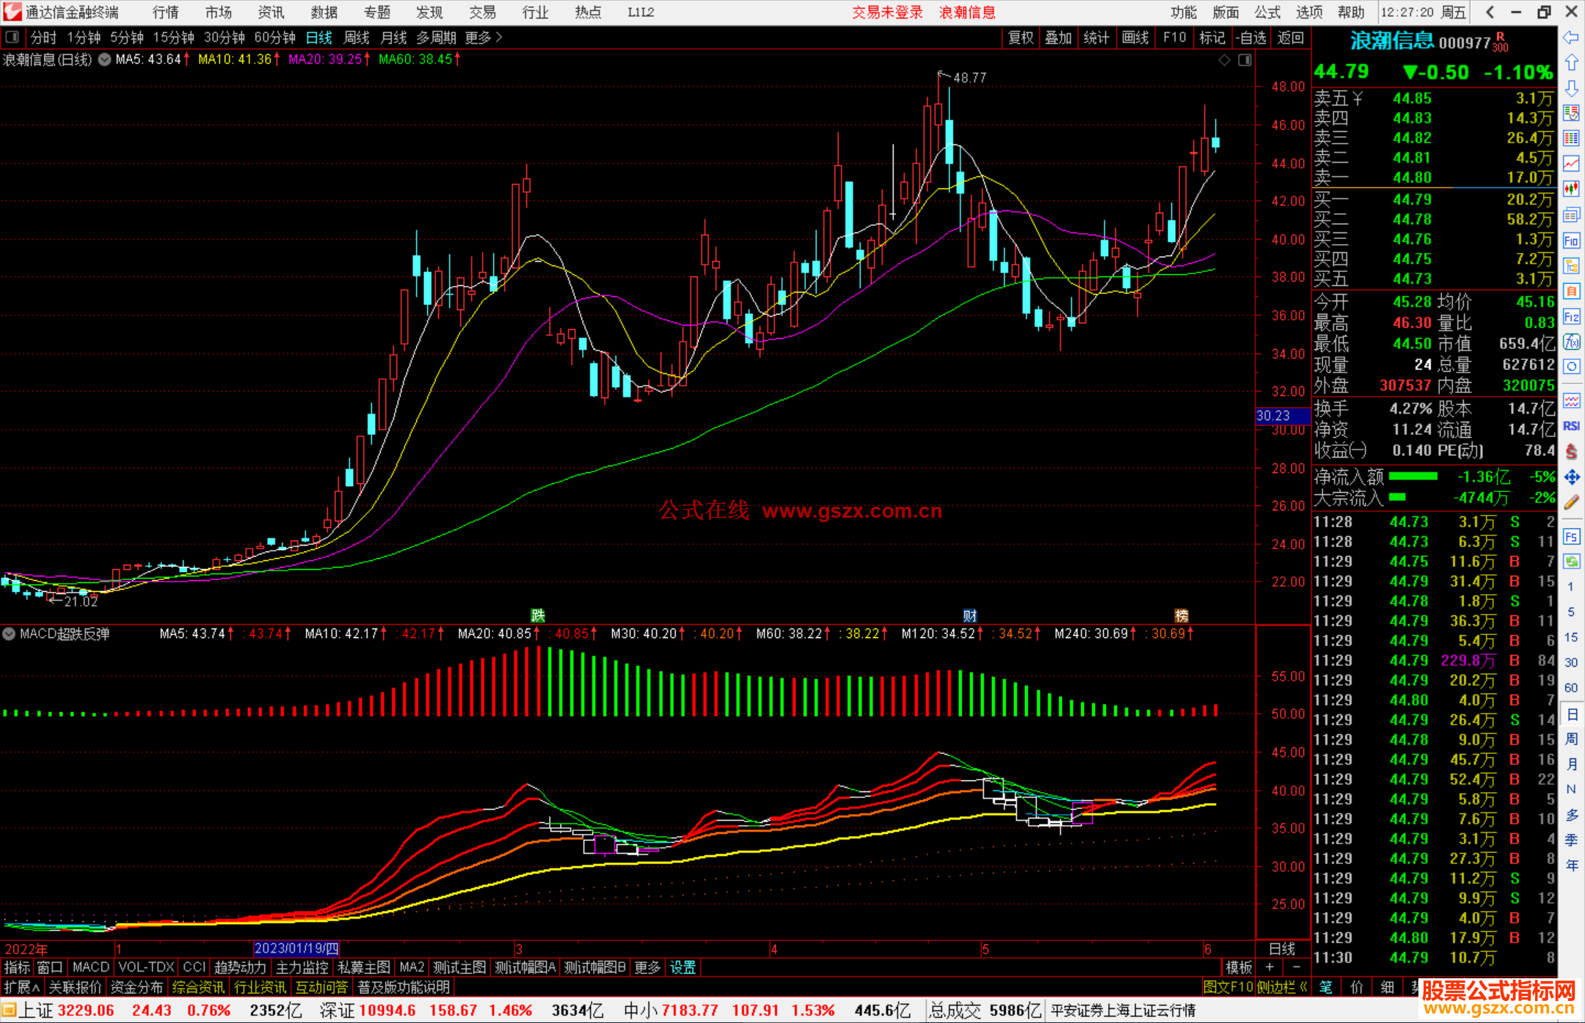1585x1023 pixels.
Task: Toggle the MACD超跌反弹 indicator round button
Action: pyautogui.click(x=10, y=634)
